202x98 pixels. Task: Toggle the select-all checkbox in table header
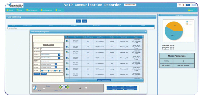coord(67,37)
